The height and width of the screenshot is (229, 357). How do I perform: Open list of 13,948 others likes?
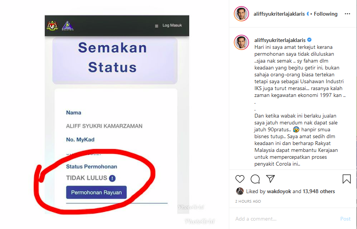(x=319, y=191)
